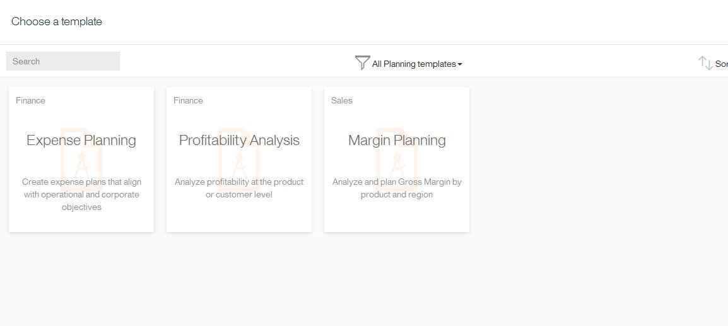Viewport: 728px width, 326px height.
Task: Click the funnel filter icon
Action: click(x=362, y=63)
